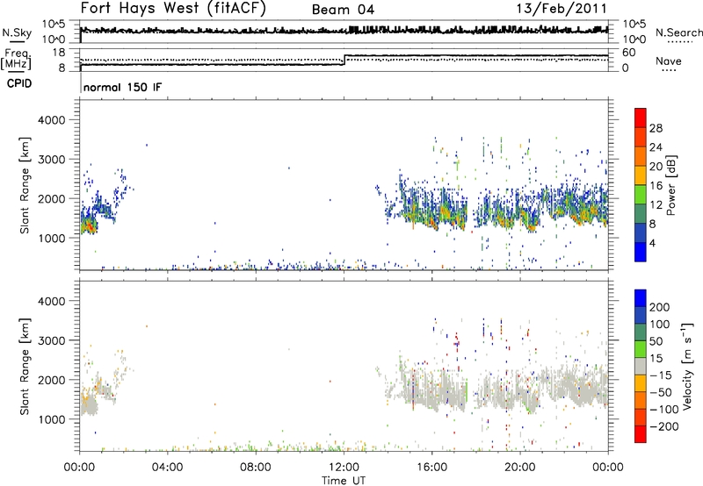703x486 pixels.
Task: Click the "12" label on the Power scale
Action: 656,205
